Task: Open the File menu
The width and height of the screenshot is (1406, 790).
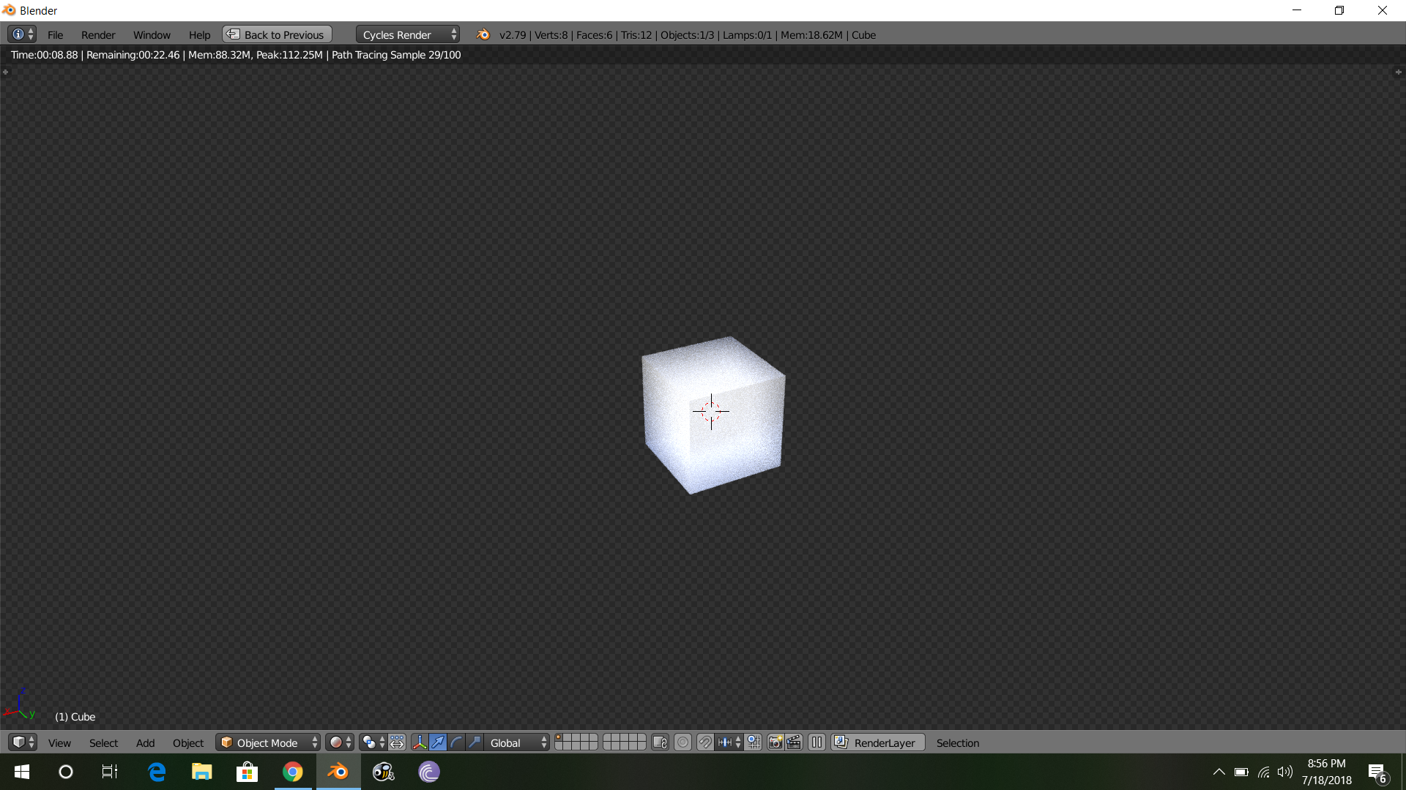Action: click(x=55, y=34)
